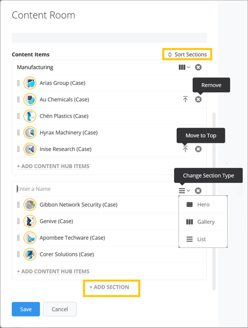The image size is (248, 328).
Task: Move Inise Research (Case) to top
Action: (185, 149)
